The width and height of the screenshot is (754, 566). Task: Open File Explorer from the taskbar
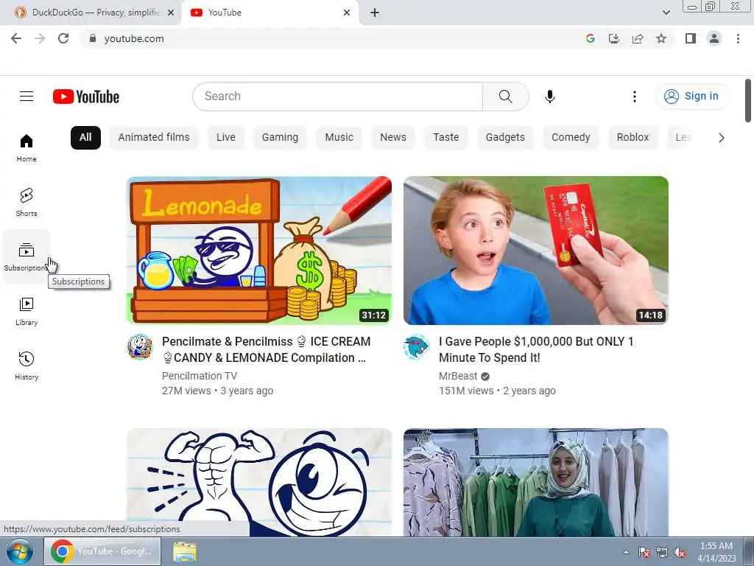pos(185,552)
